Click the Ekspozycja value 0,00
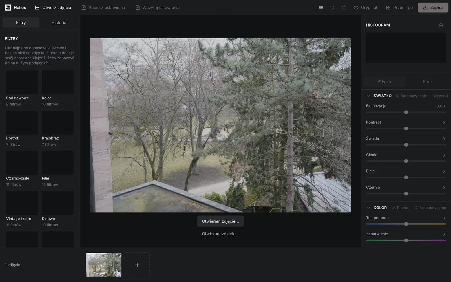This screenshot has width=451, height=282. click(440, 106)
